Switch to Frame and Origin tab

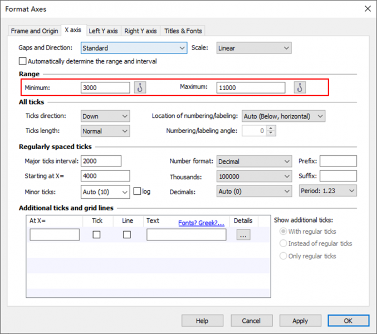pos(35,31)
